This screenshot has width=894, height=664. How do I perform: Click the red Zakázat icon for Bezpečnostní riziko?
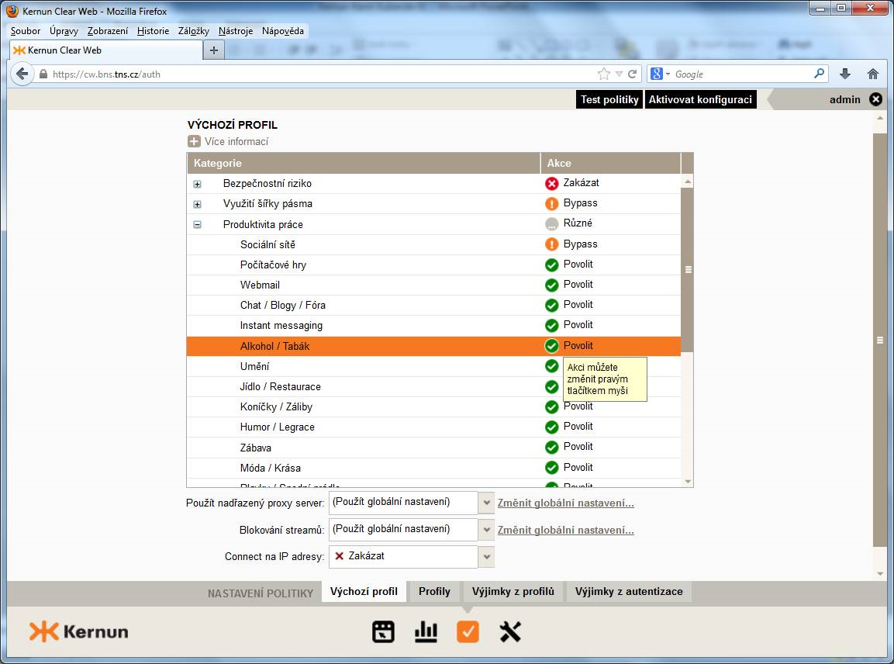coord(551,183)
